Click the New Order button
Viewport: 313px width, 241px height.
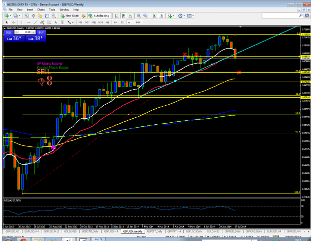click(70, 16)
